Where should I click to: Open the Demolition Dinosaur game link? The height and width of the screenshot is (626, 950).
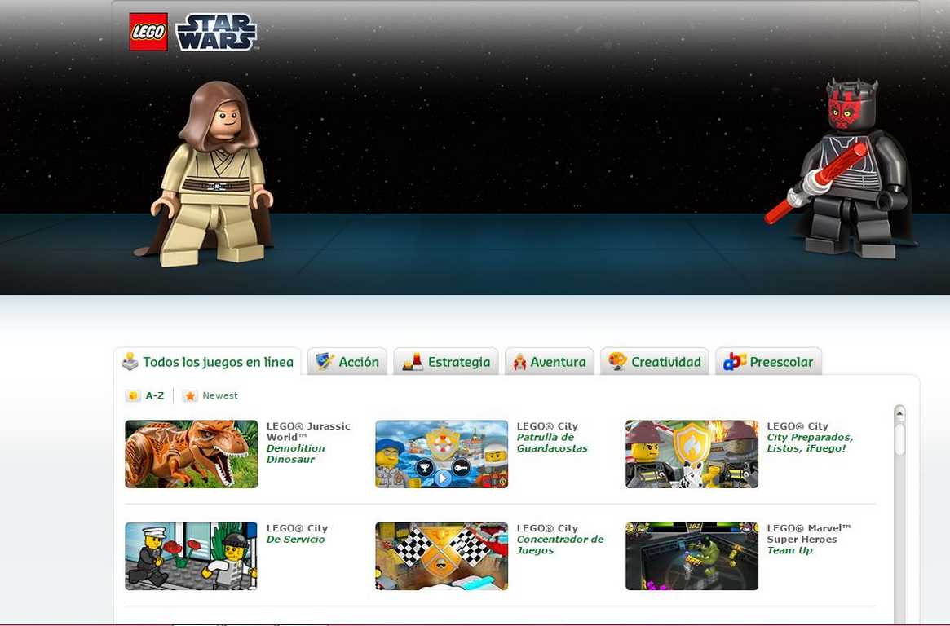pos(295,454)
